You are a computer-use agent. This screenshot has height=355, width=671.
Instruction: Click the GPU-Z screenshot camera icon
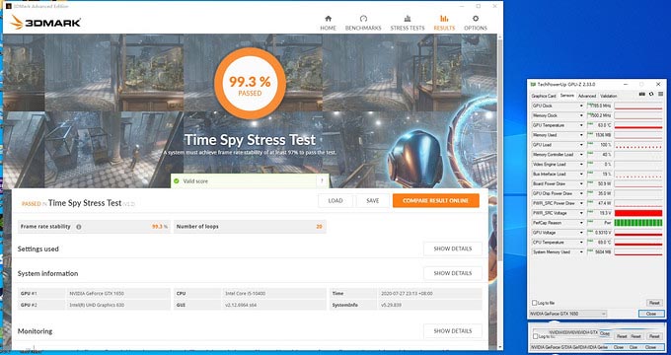click(x=641, y=95)
